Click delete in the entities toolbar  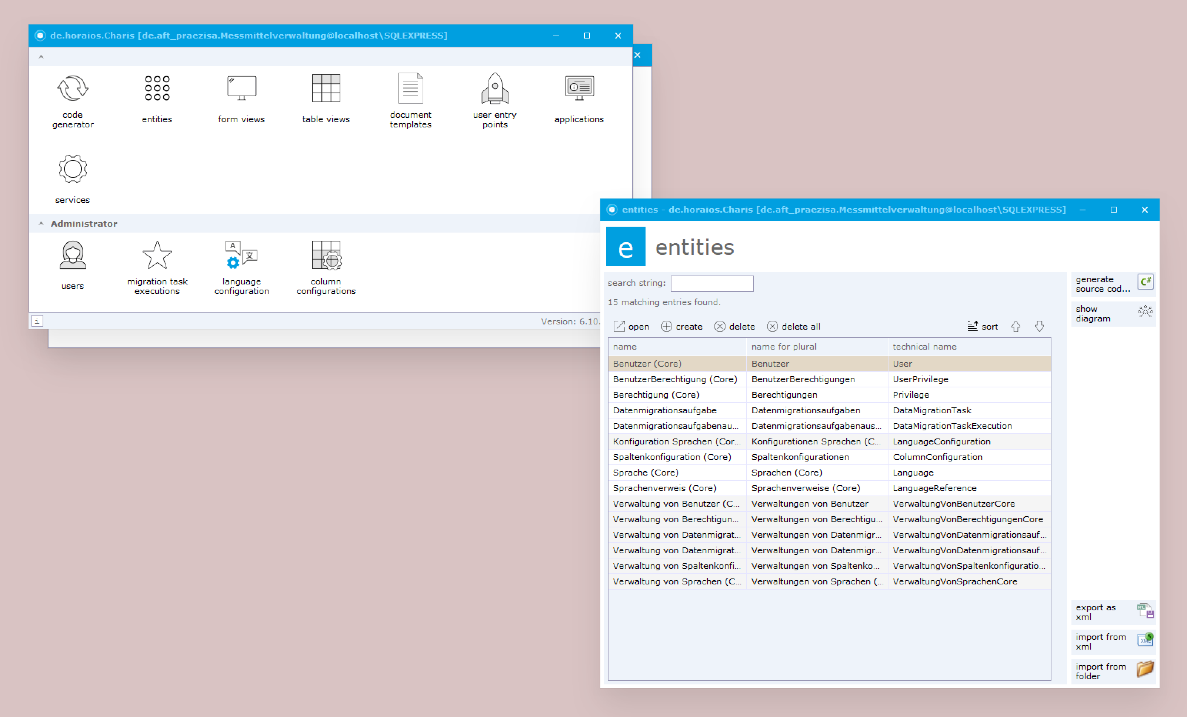(x=735, y=327)
